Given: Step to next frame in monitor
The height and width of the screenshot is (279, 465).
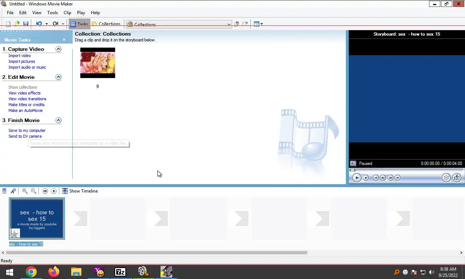Looking at the screenshot, I should tap(391, 178).
